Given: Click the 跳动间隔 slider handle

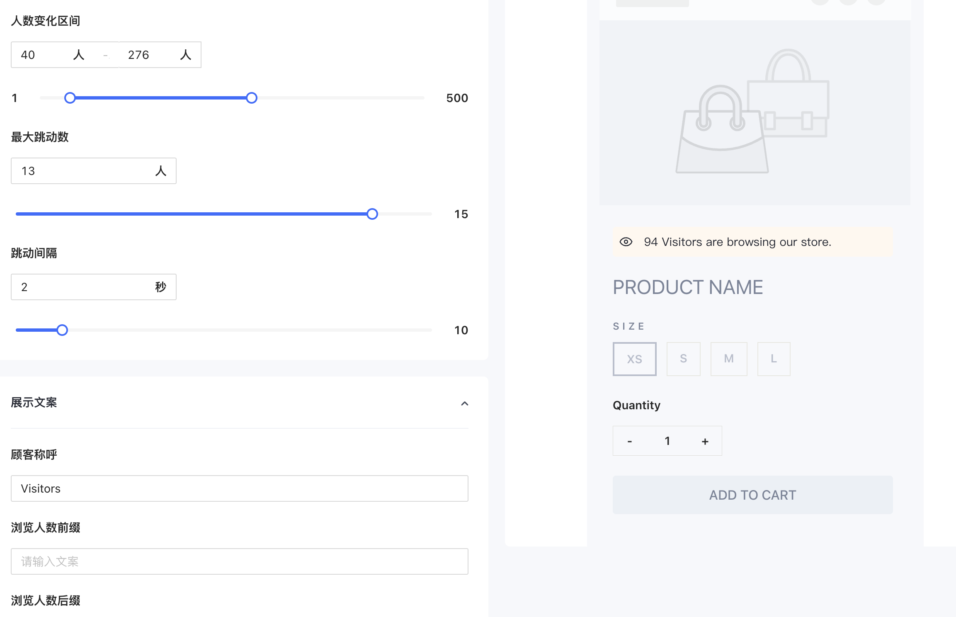Looking at the screenshot, I should click(62, 330).
